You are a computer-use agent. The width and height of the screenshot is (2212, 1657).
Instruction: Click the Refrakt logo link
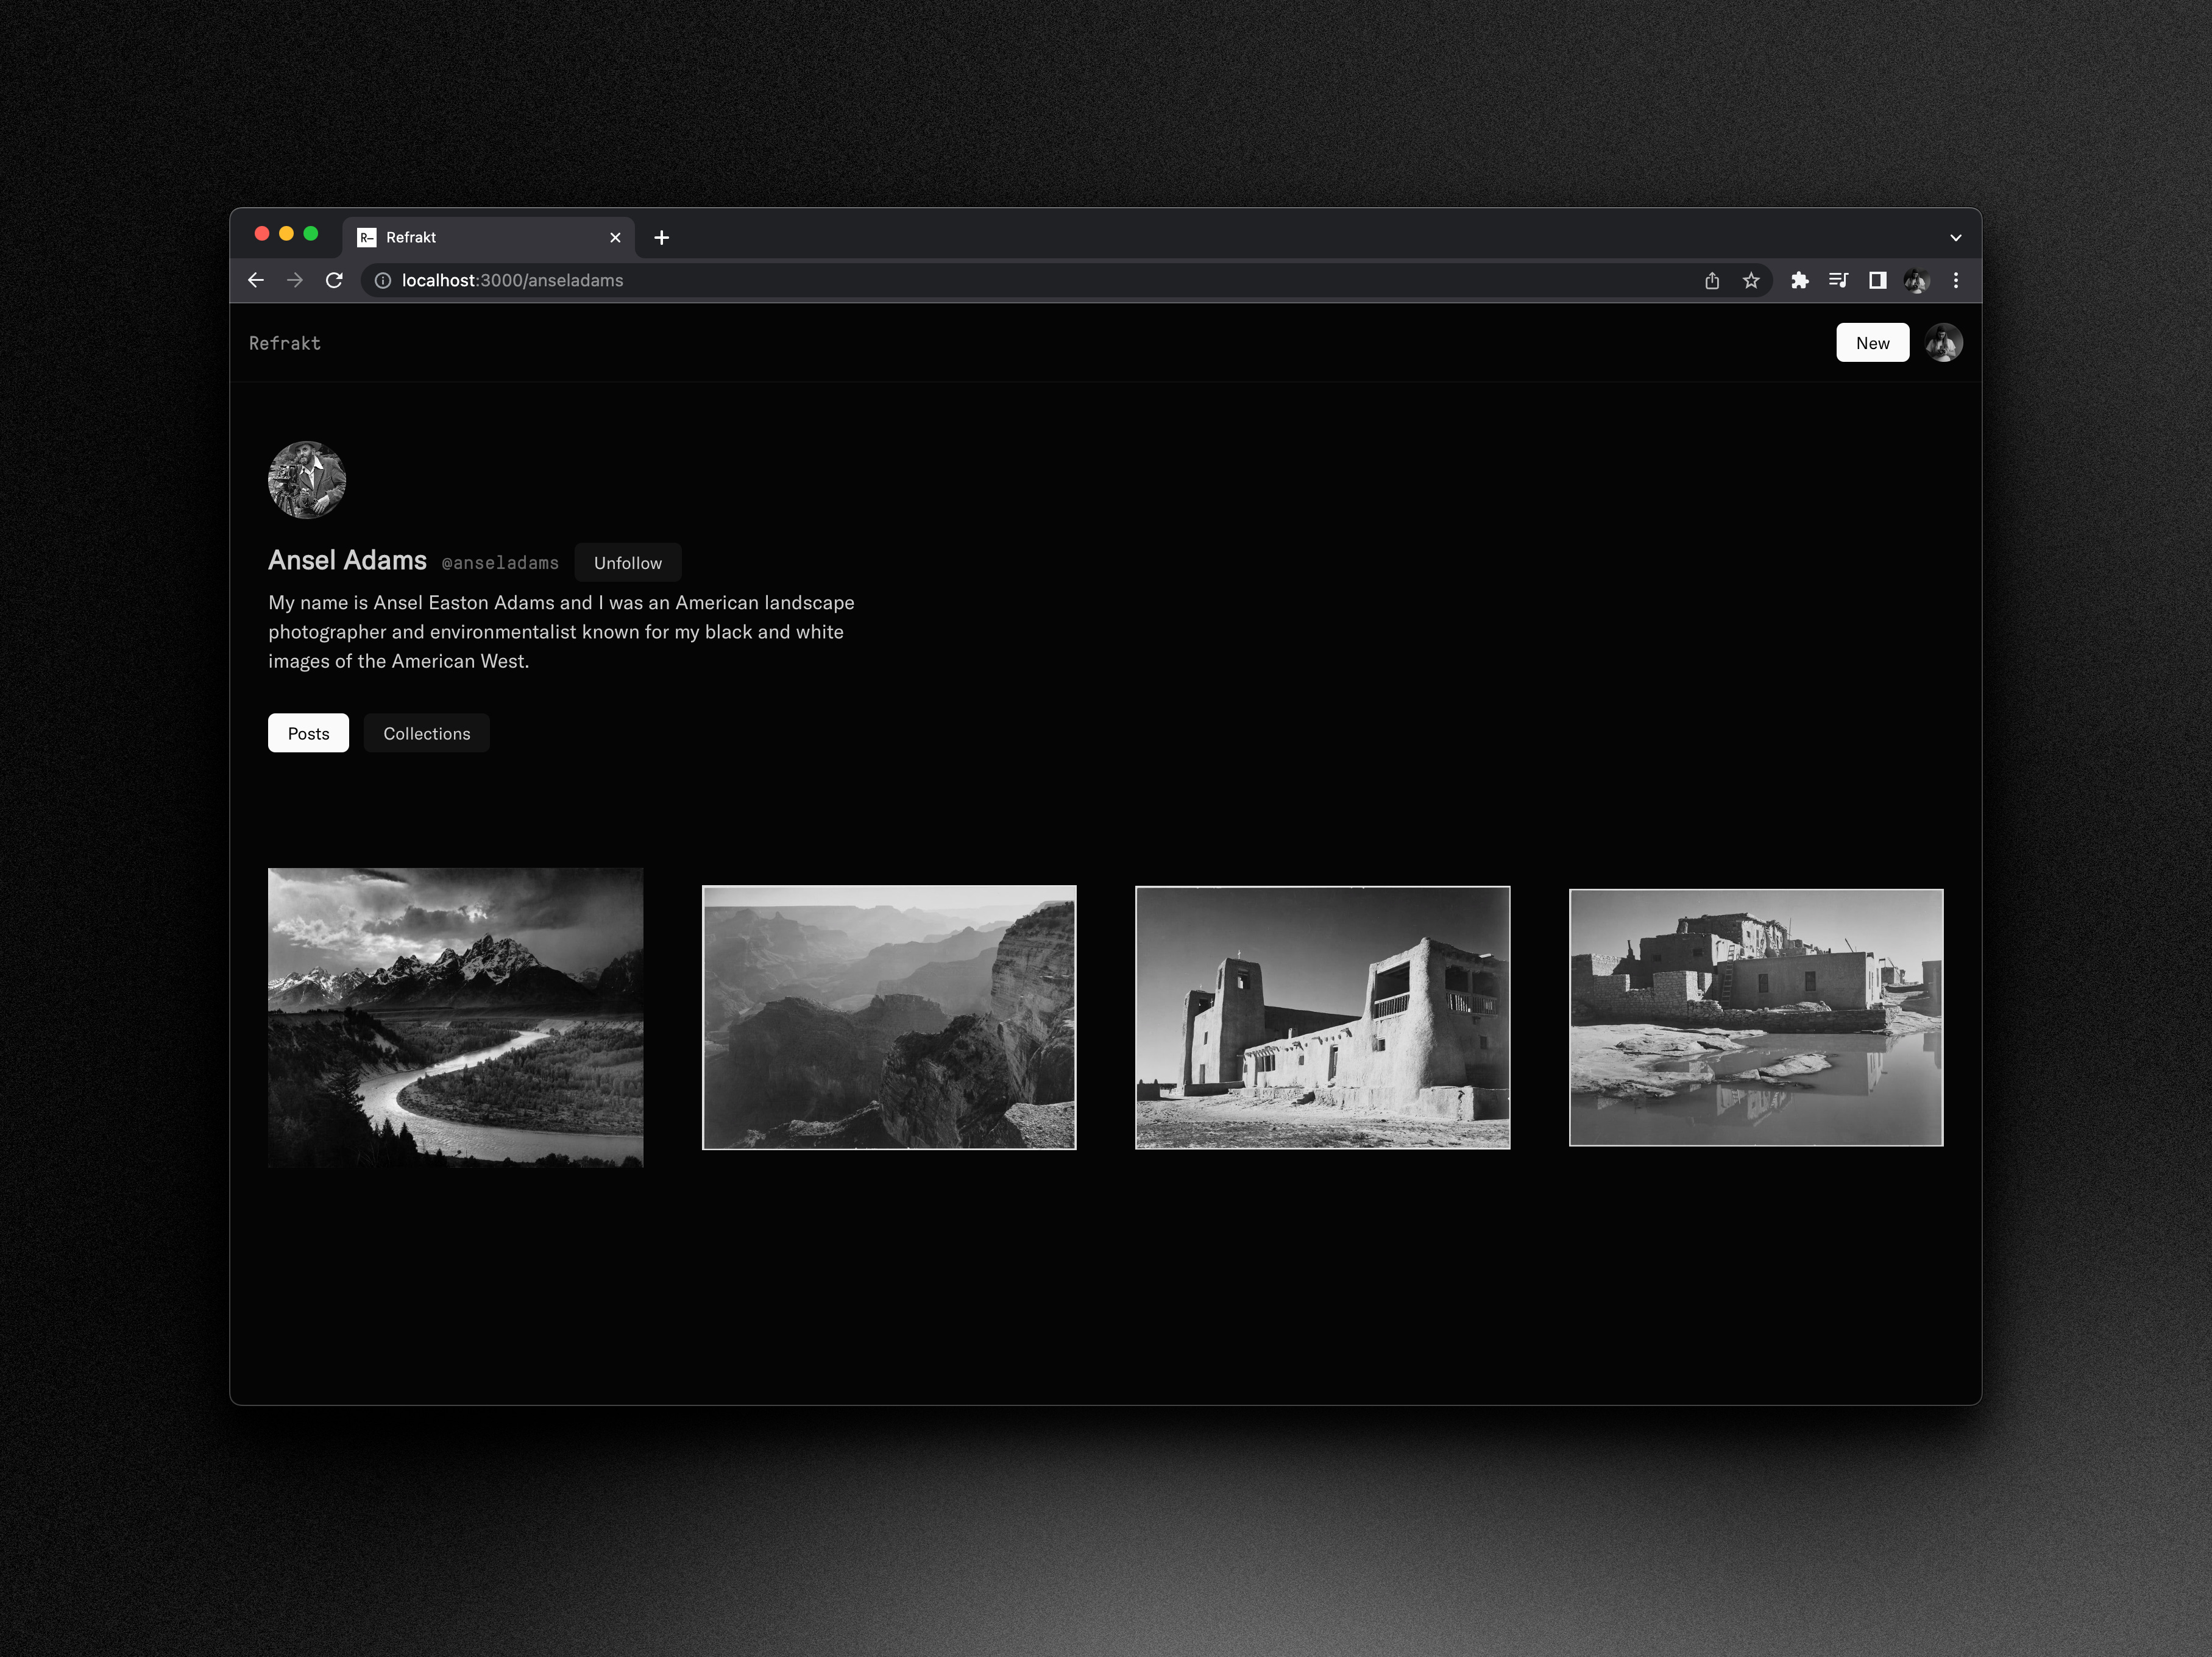click(x=285, y=343)
